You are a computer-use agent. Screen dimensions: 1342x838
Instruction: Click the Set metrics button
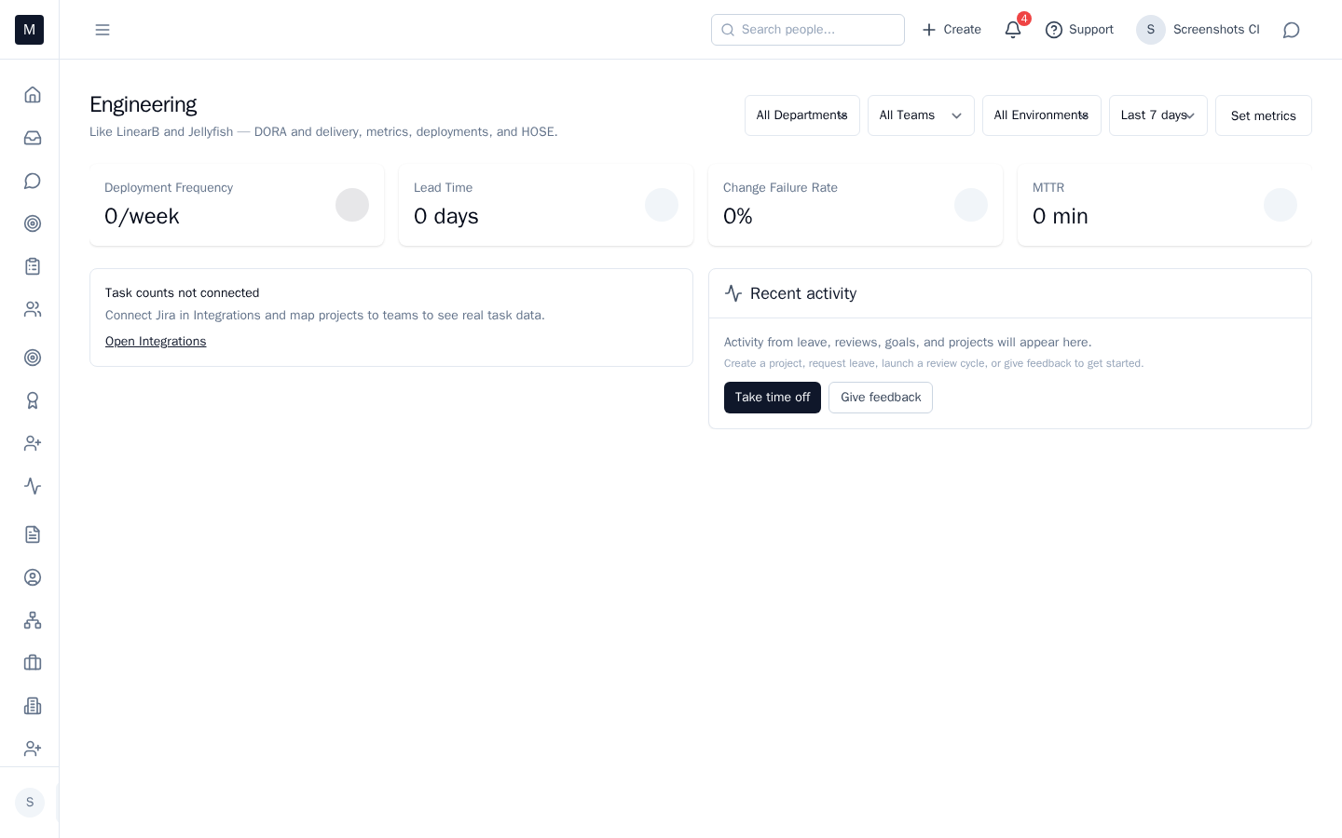[1263, 115]
